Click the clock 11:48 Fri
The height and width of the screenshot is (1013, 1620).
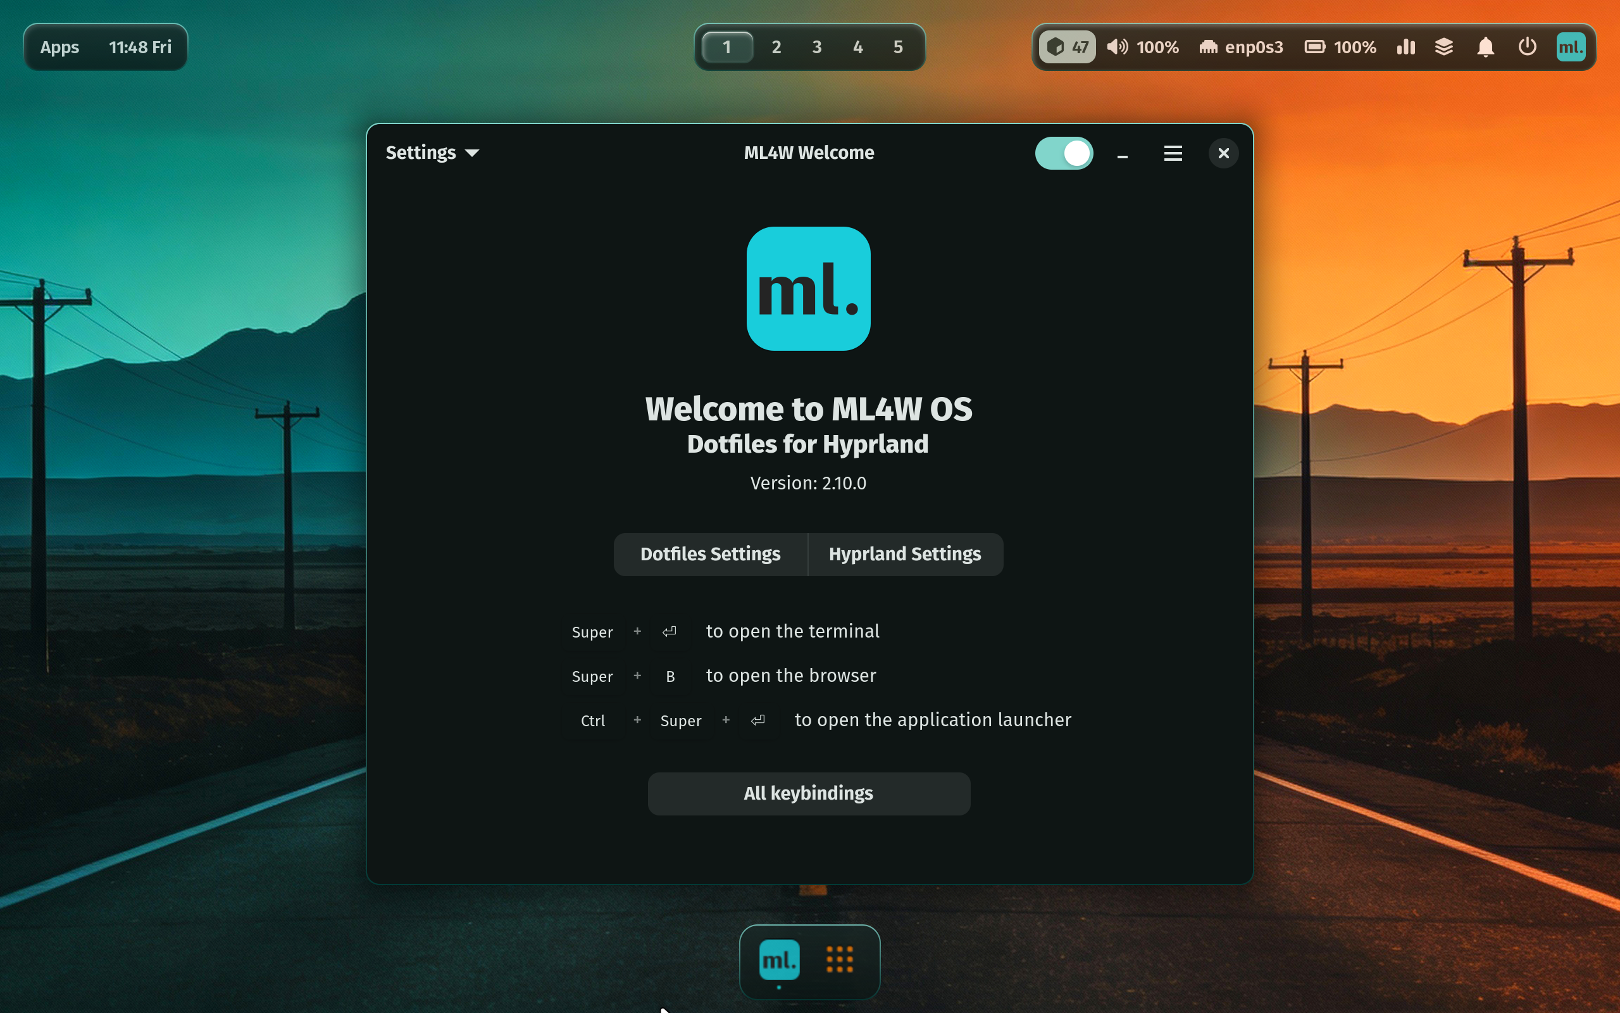pos(140,47)
